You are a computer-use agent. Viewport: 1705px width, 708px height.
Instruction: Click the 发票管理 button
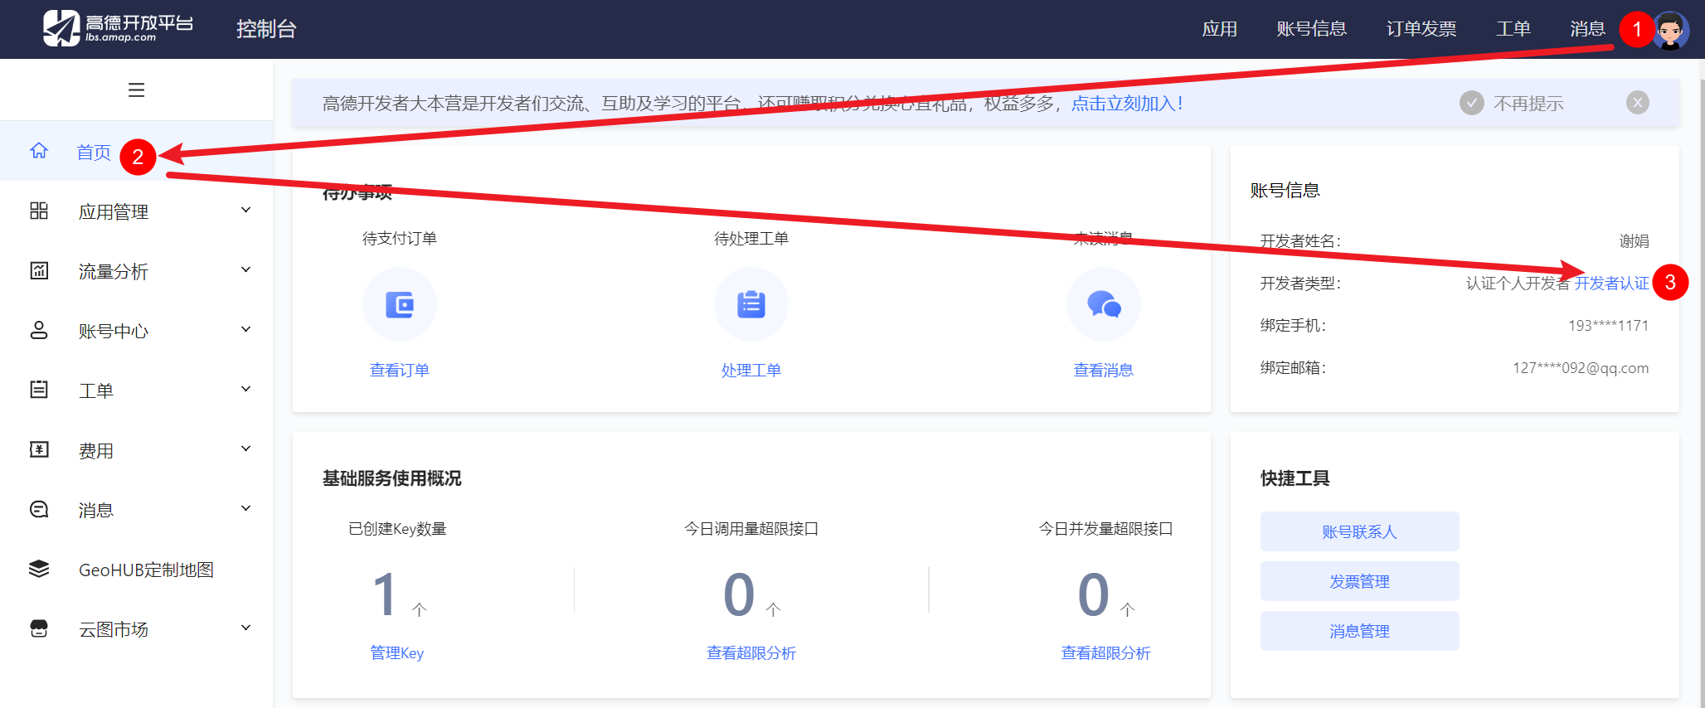[x=1360, y=581]
